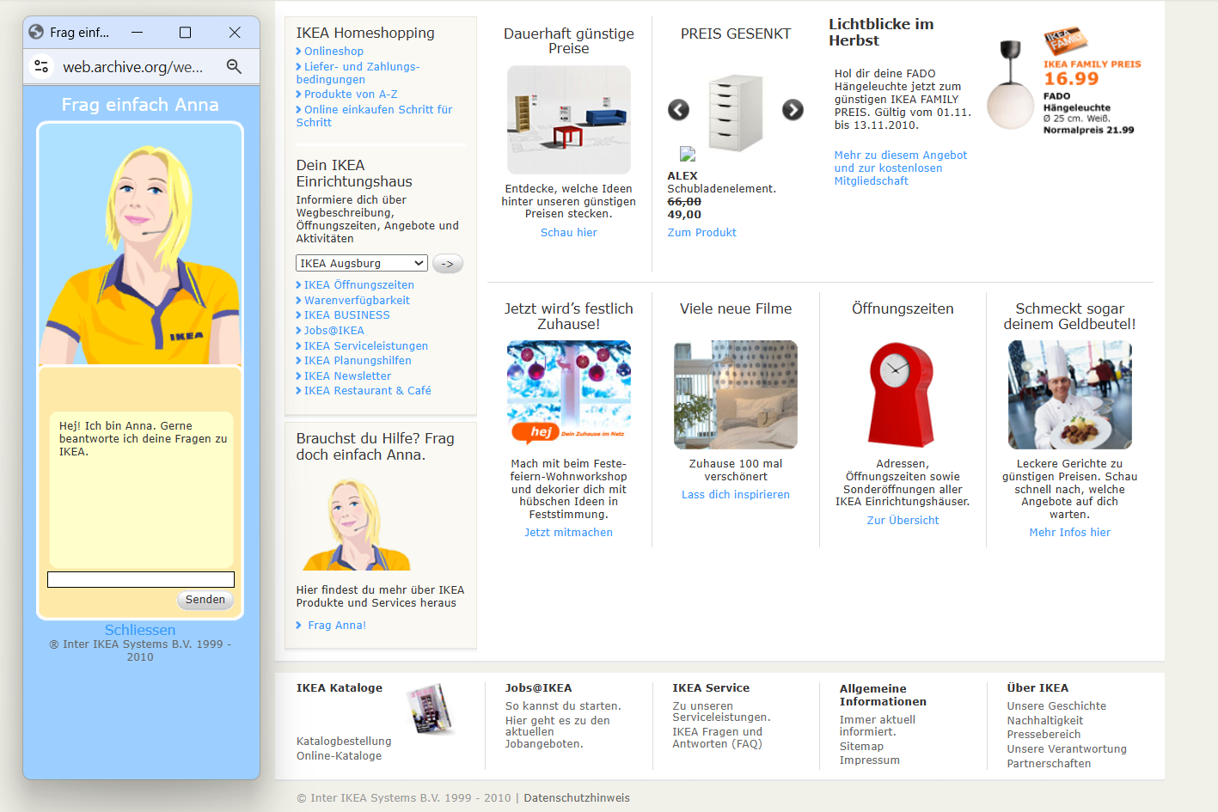Click the FADO pendant lamp image
The width and height of the screenshot is (1218, 812).
click(x=1011, y=85)
